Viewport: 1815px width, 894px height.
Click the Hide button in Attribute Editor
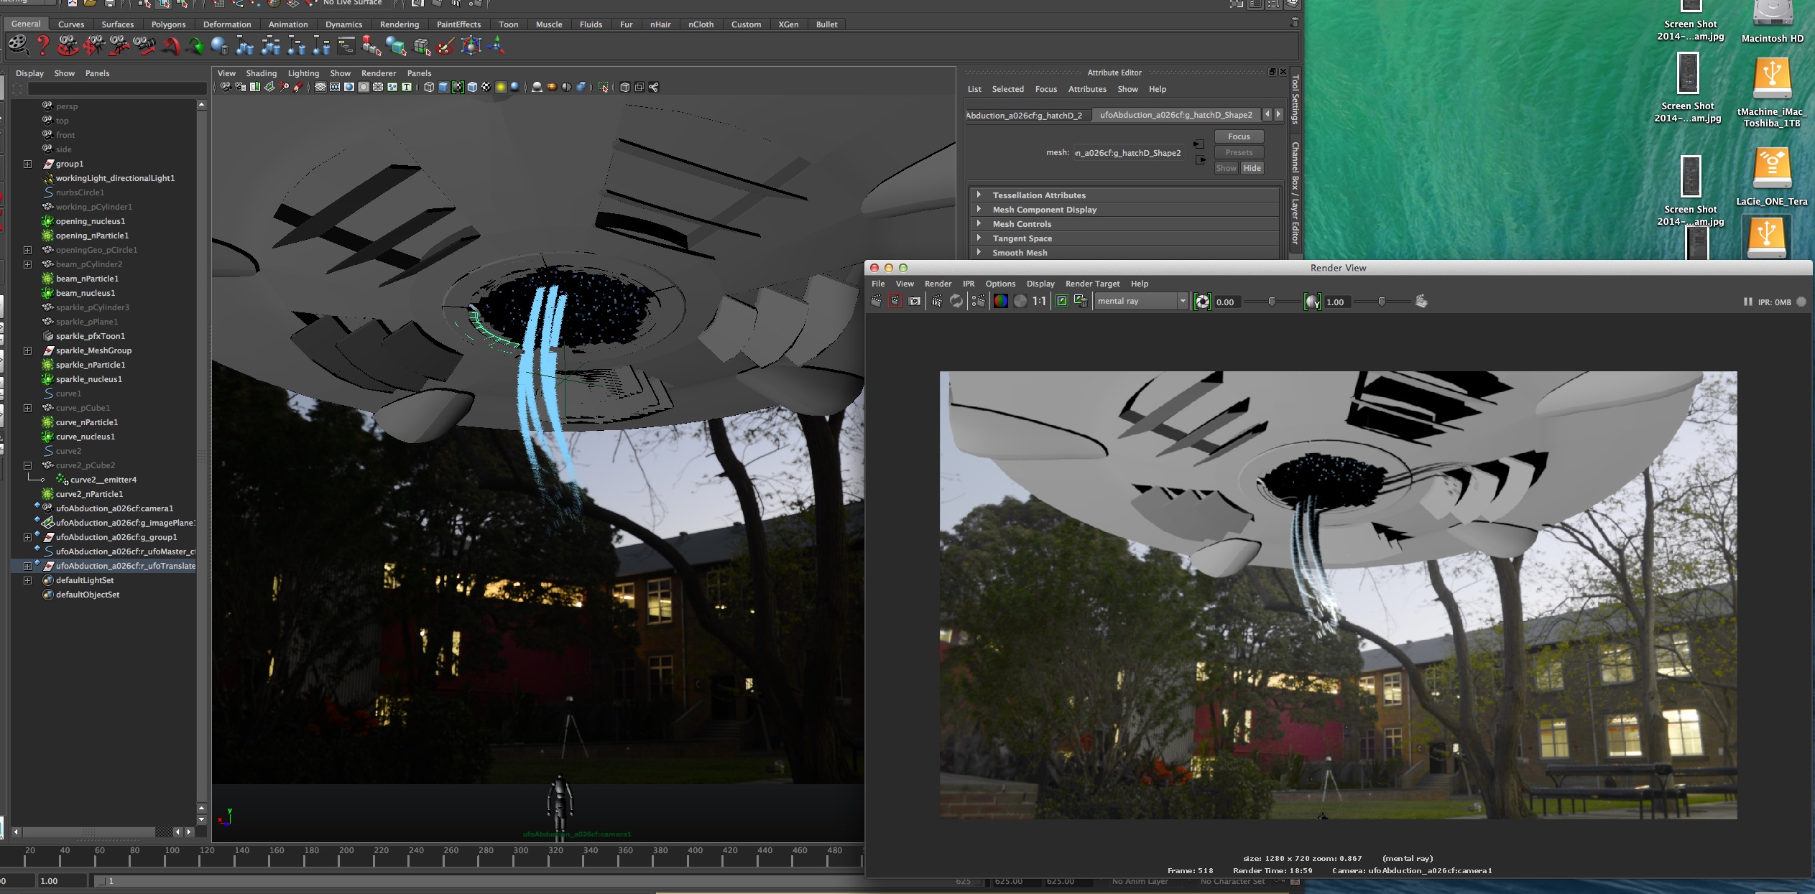(1252, 168)
